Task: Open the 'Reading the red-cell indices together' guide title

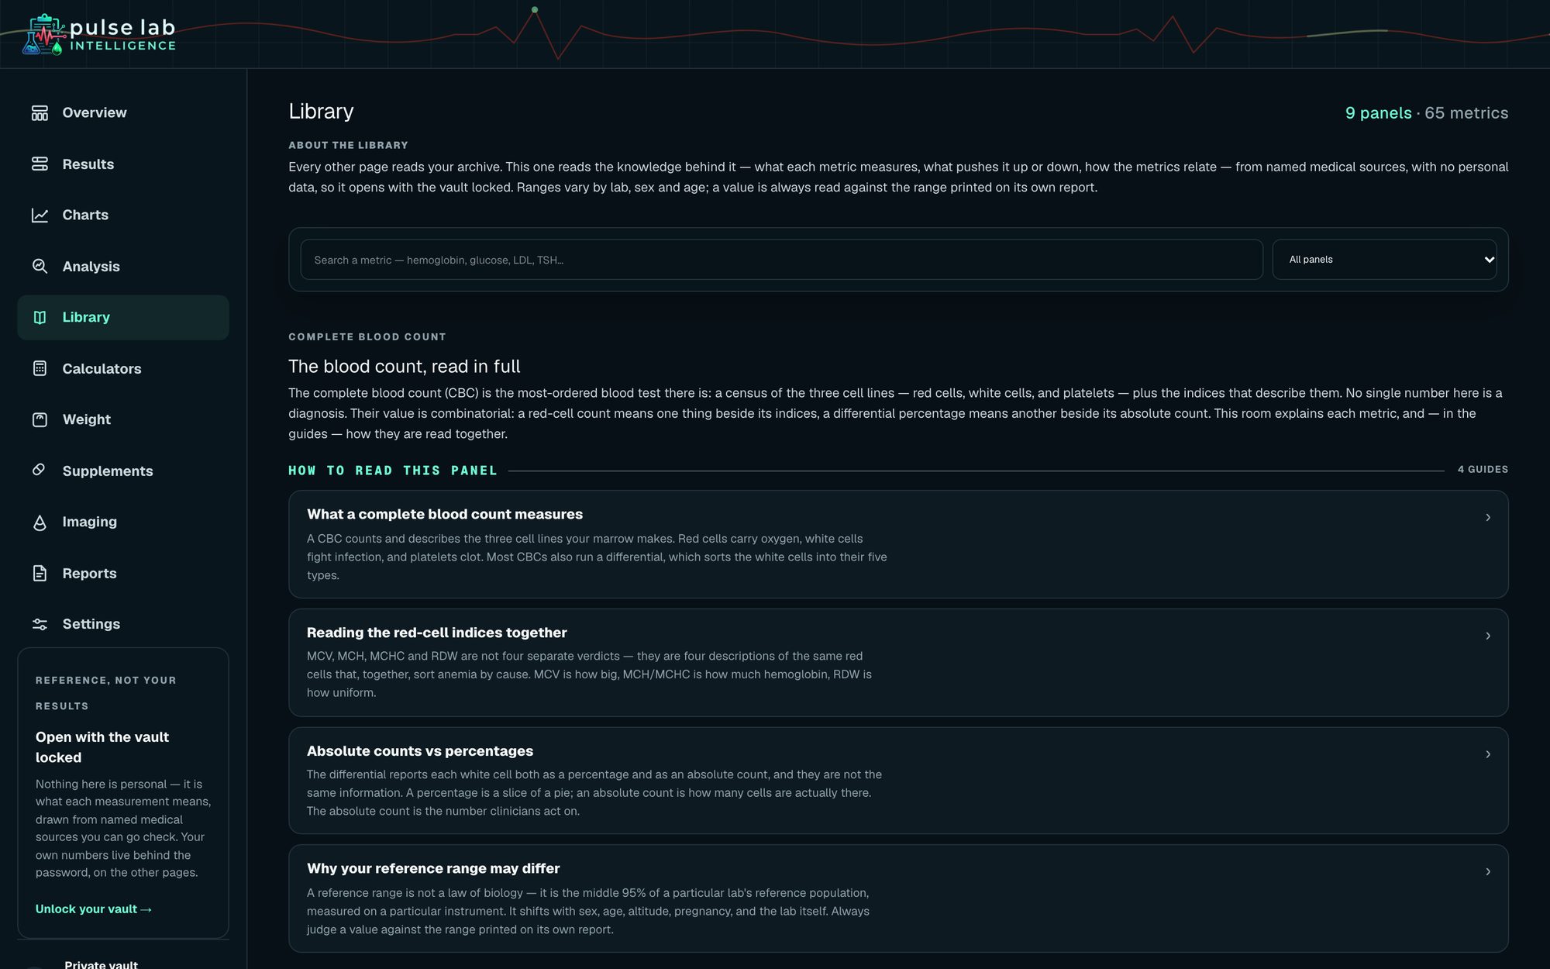Action: tap(436, 633)
